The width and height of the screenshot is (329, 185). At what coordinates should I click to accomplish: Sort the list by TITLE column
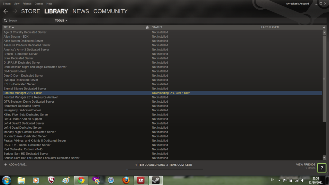[x=9, y=27]
